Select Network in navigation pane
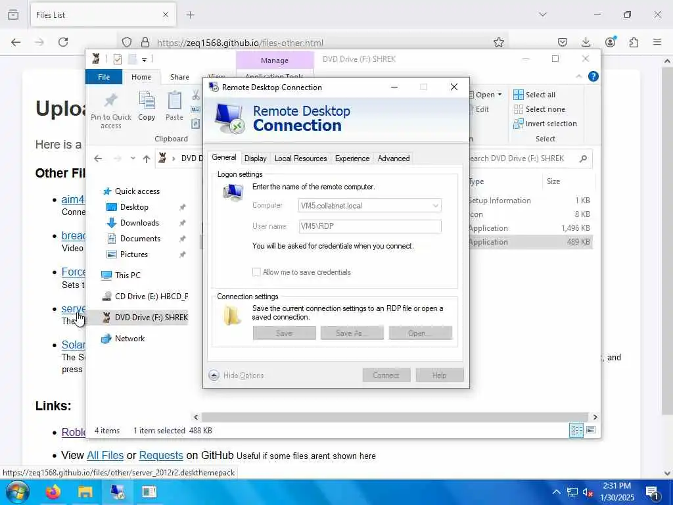The height and width of the screenshot is (505, 673). [129, 339]
